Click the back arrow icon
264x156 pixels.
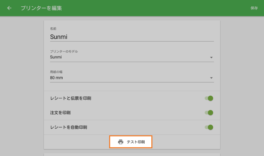point(9,8)
